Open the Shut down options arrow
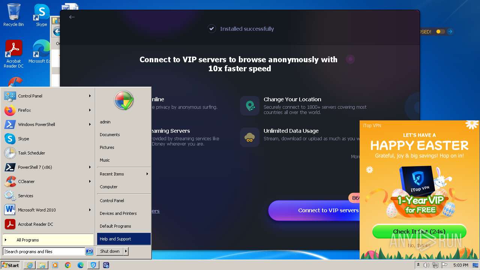 [x=126, y=251]
